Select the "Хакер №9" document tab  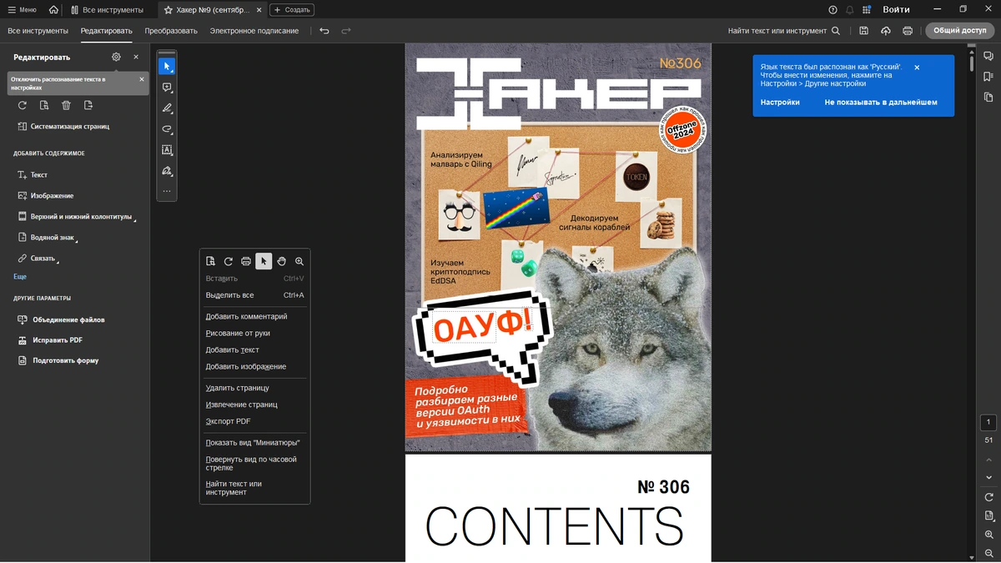212,10
